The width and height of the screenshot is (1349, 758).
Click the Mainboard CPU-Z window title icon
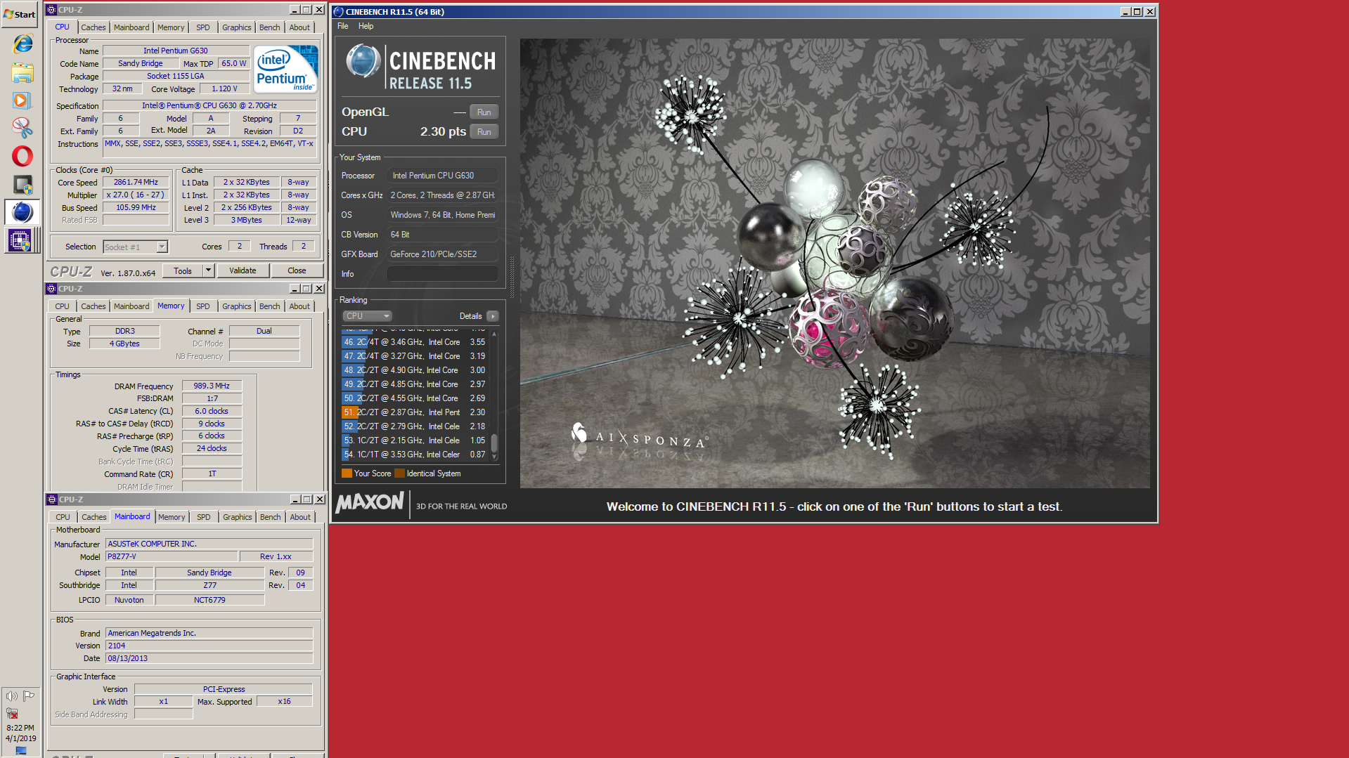tap(51, 499)
